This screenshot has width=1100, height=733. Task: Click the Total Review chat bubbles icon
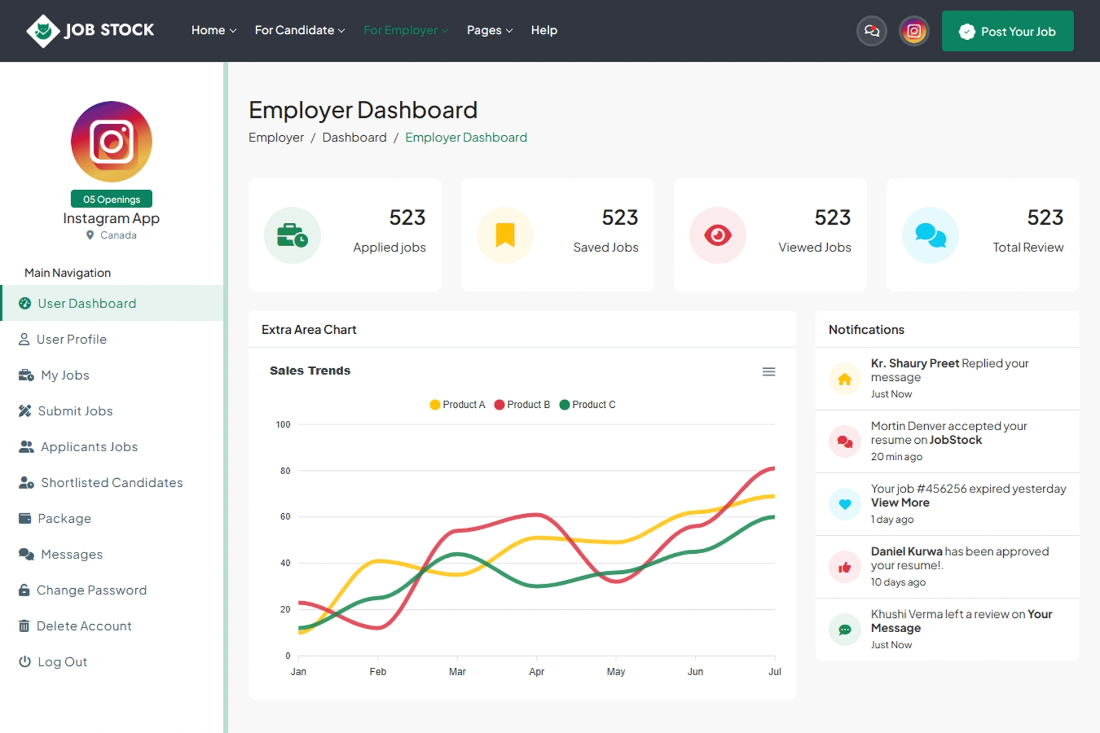coord(930,235)
